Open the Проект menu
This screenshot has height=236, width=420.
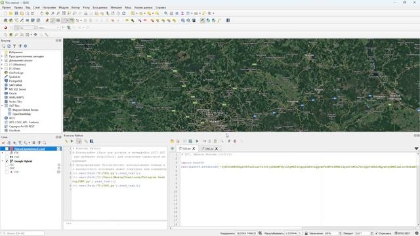click(x=7, y=7)
